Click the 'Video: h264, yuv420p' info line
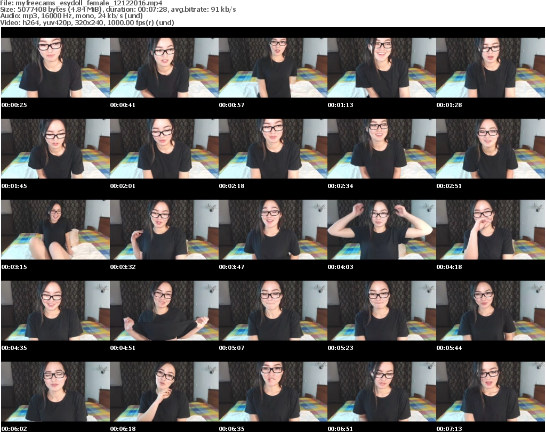The height and width of the screenshot is (432, 546). click(87, 22)
